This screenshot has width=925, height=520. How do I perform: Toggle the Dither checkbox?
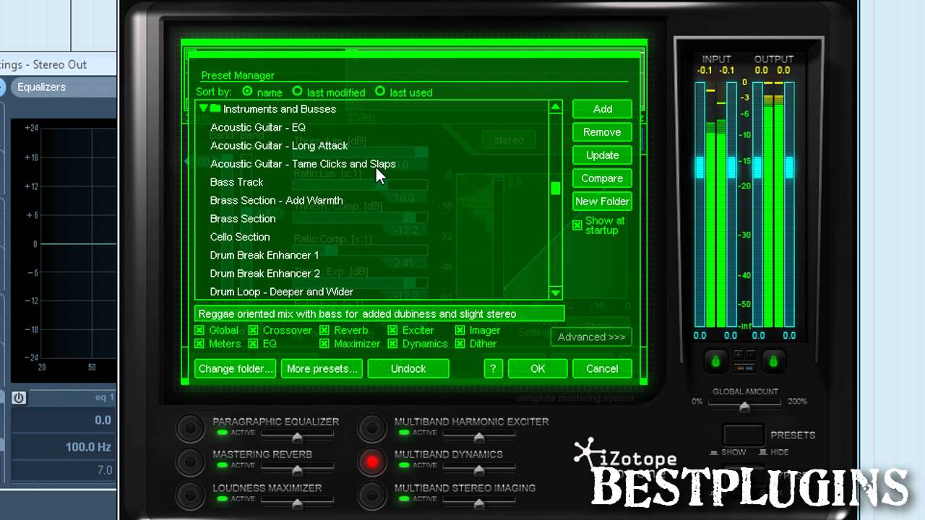click(x=460, y=344)
